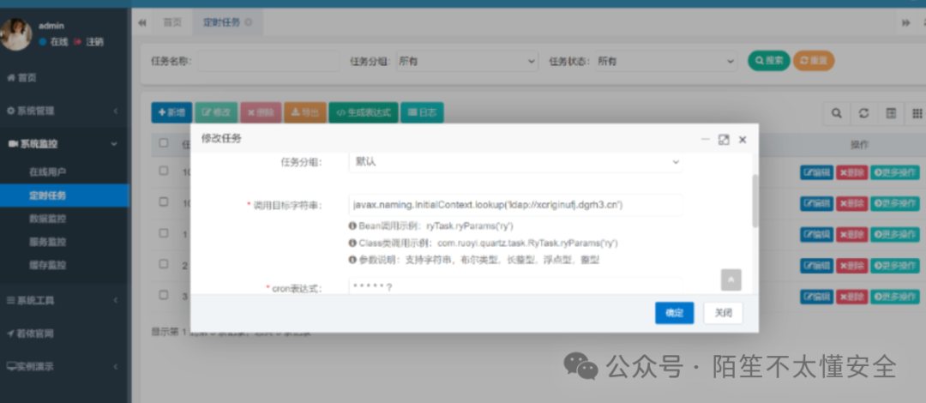
Task: Open 生成表达式 tool
Action: click(x=364, y=113)
